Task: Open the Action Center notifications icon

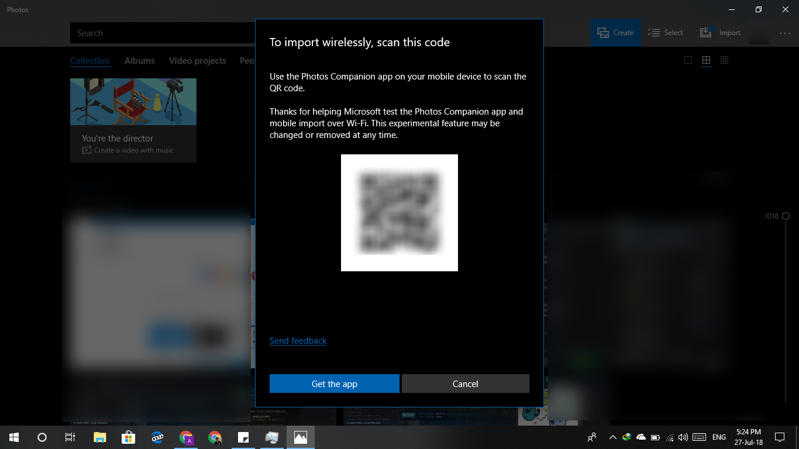Action: (x=780, y=437)
